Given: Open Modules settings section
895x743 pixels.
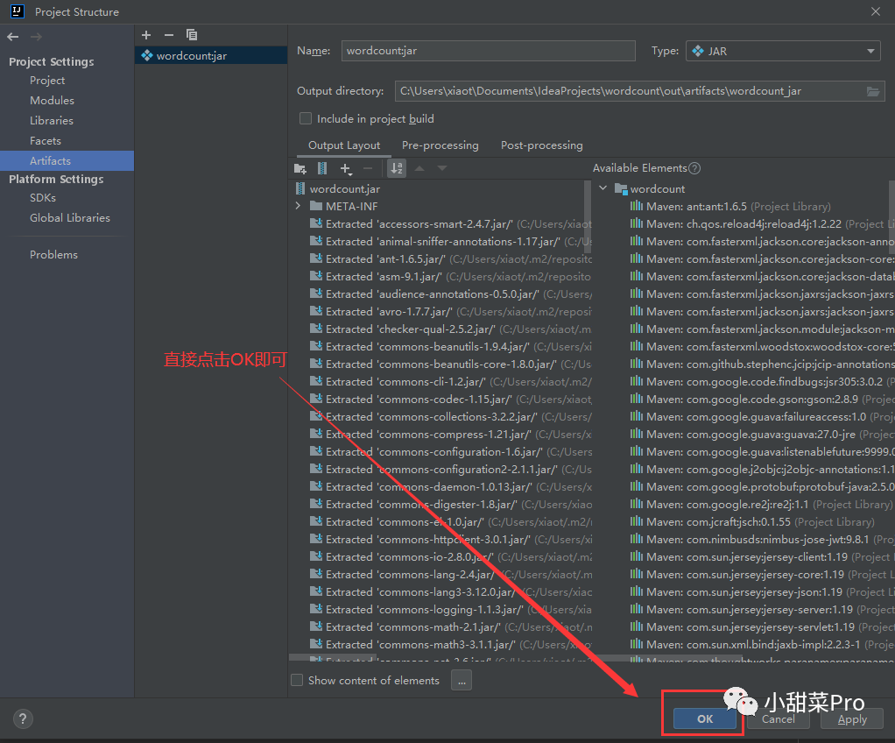Looking at the screenshot, I should click(x=52, y=101).
